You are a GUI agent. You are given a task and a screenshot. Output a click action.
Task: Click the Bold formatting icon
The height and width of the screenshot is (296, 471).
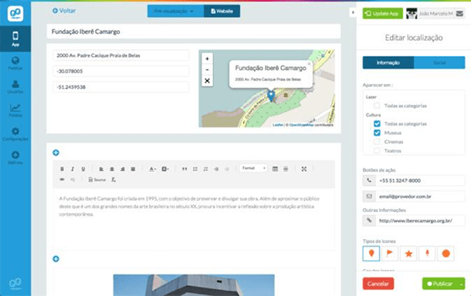62,169
